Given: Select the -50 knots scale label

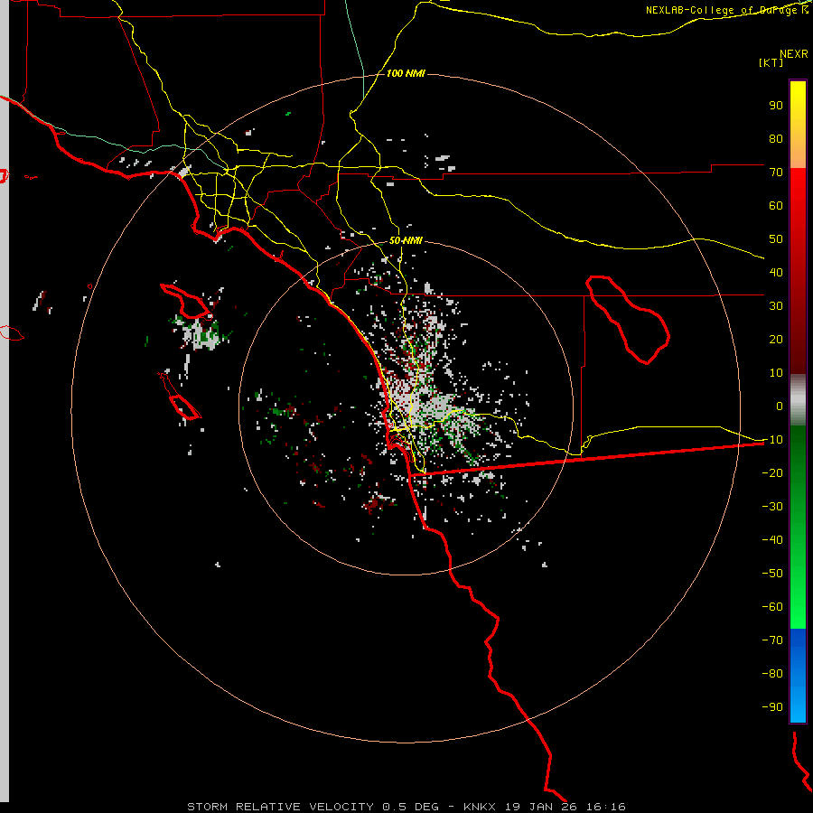Looking at the screenshot, I should pos(772,574).
